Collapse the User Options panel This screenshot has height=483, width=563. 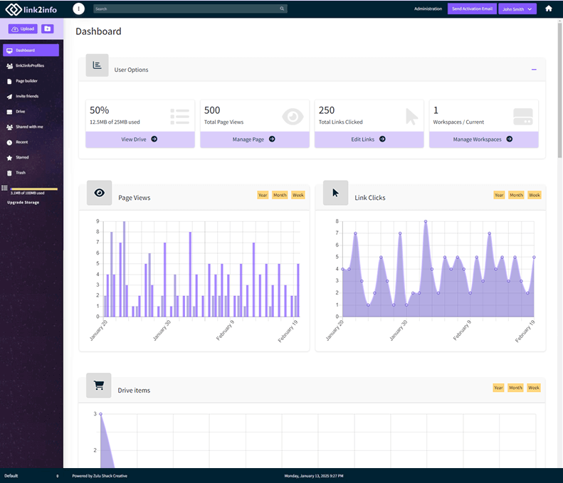534,70
